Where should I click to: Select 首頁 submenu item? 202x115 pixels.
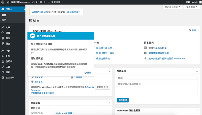coord(4,15)
